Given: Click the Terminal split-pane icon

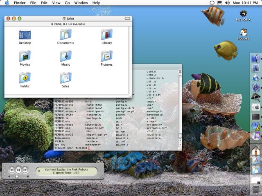Looking at the screenshot, I should 180,71.
